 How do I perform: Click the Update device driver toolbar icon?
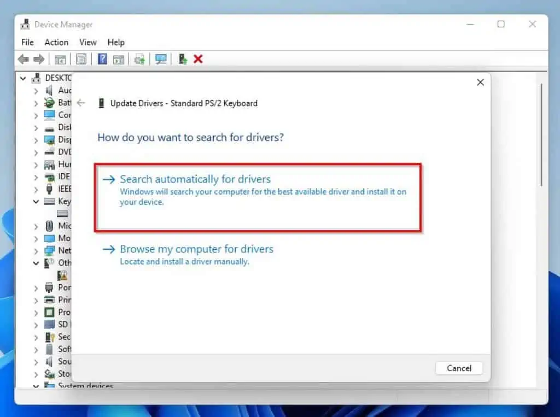pos(139,59)
